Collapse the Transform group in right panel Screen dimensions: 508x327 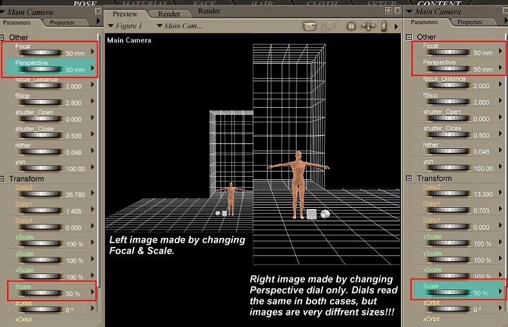409,178
